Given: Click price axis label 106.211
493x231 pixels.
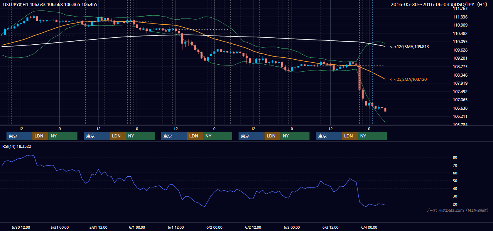Looking at the screenshot, I should pyautogui.click(x=460, y=116).
